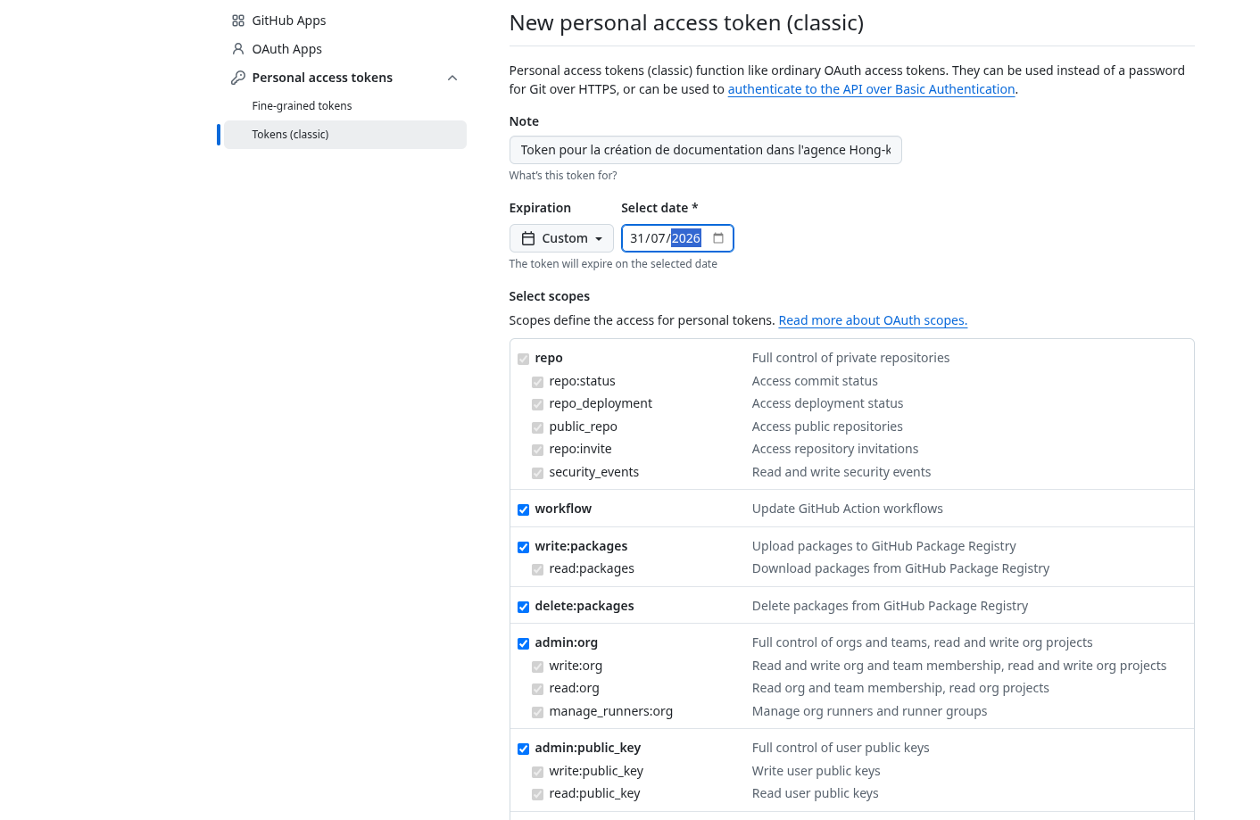Click the Note text input field
Screen dimensions: 1260x820
(x=705, y=150)
